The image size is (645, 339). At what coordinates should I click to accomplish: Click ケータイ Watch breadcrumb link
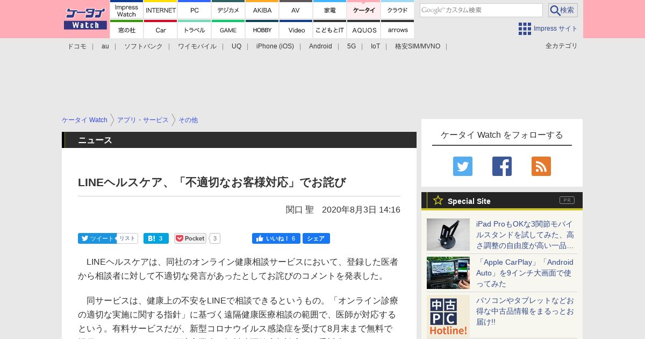(84, 120)
